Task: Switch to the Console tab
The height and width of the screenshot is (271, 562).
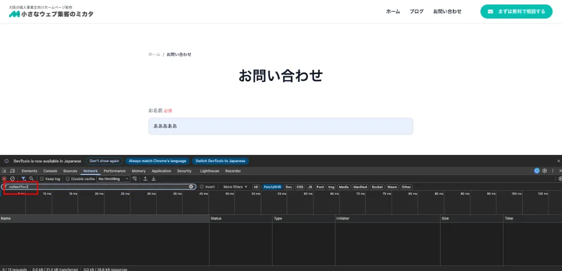Action: click(x=50, y=171)
